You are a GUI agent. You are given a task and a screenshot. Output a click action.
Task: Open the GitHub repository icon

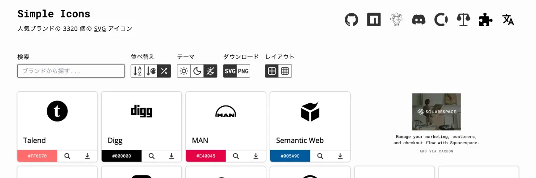click(352, 20)
